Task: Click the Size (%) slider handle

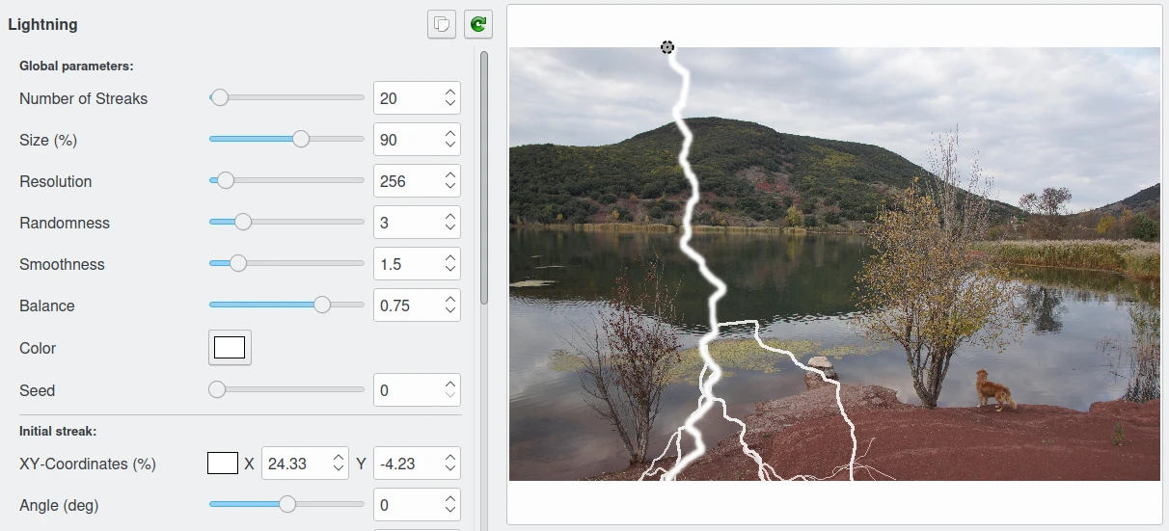Action: click(301, 140)
